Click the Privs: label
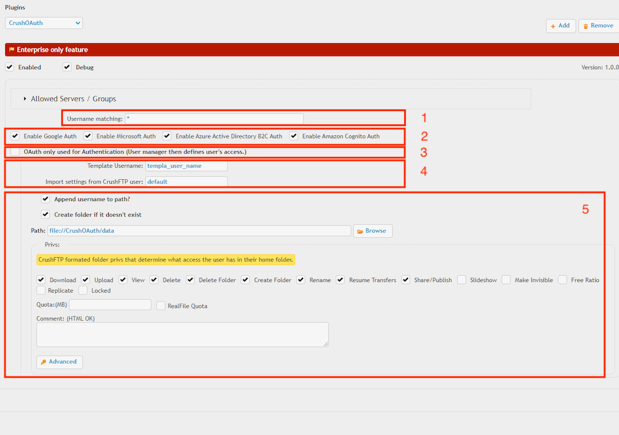This screenshot has width=619, height=435. click(x=52, y=245)
